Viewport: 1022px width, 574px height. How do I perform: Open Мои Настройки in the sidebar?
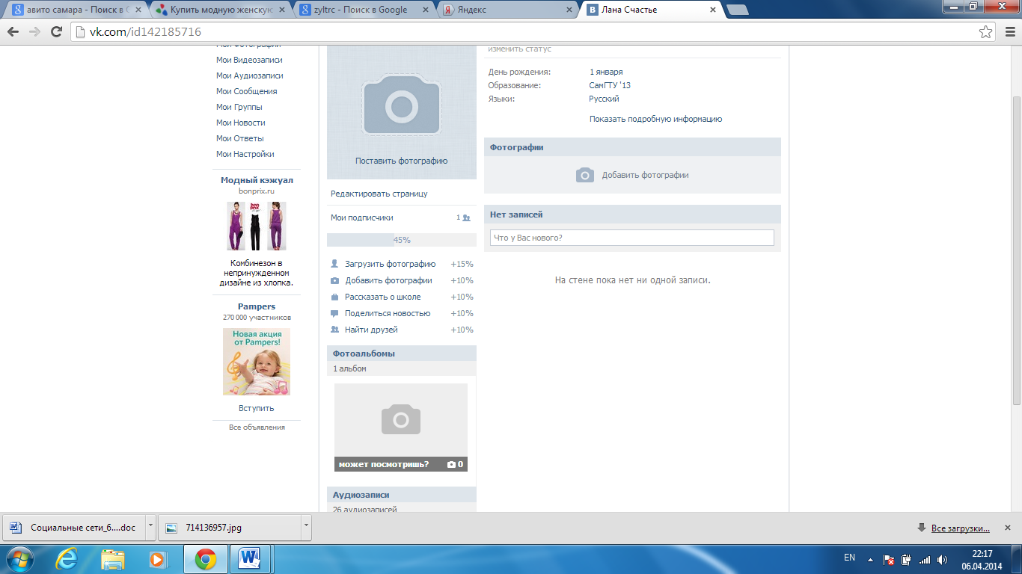[245, 154]
